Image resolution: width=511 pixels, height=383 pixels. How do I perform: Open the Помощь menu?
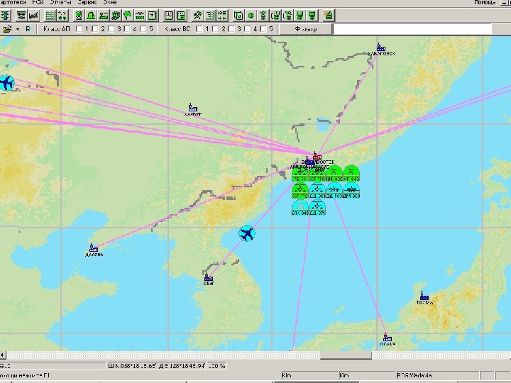tap(485, 2)
